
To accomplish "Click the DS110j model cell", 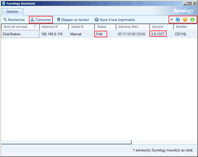I will 181,34.
